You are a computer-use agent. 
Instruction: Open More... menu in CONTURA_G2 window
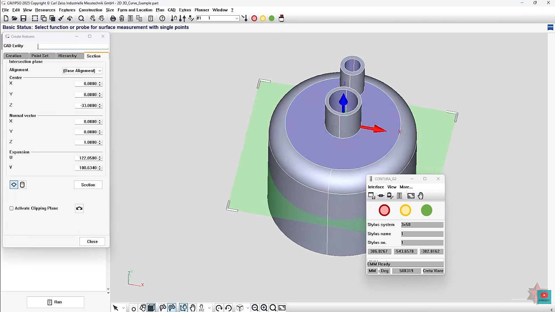click(406, 187)
